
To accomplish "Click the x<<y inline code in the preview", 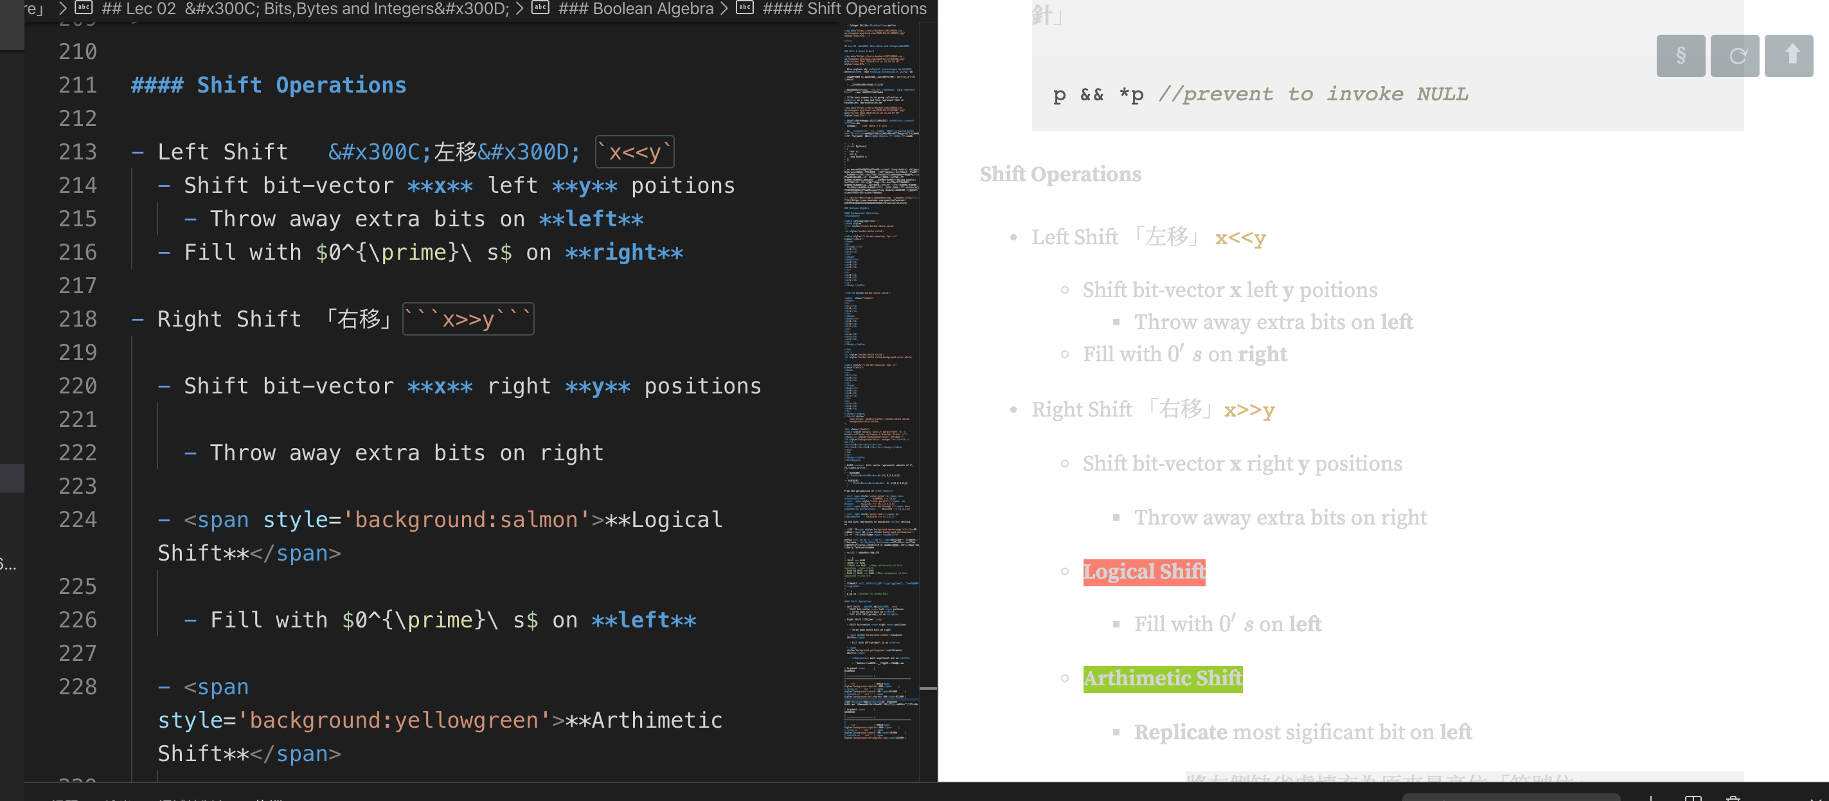I will pyautogui.click(x=1240, y=238).
